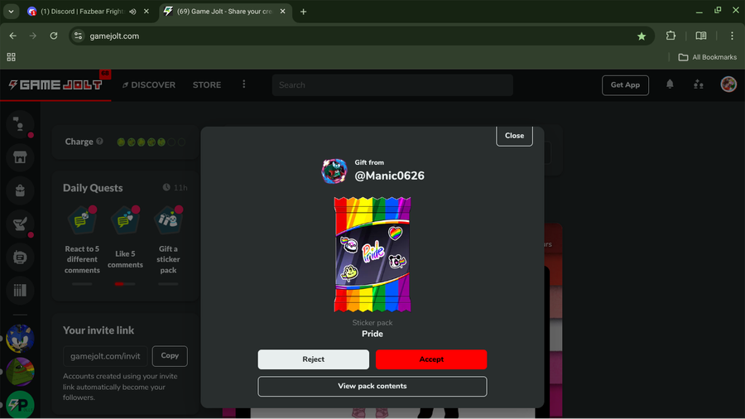
Task: Go to Game Jolt home logo
Action: pos(55,85)
